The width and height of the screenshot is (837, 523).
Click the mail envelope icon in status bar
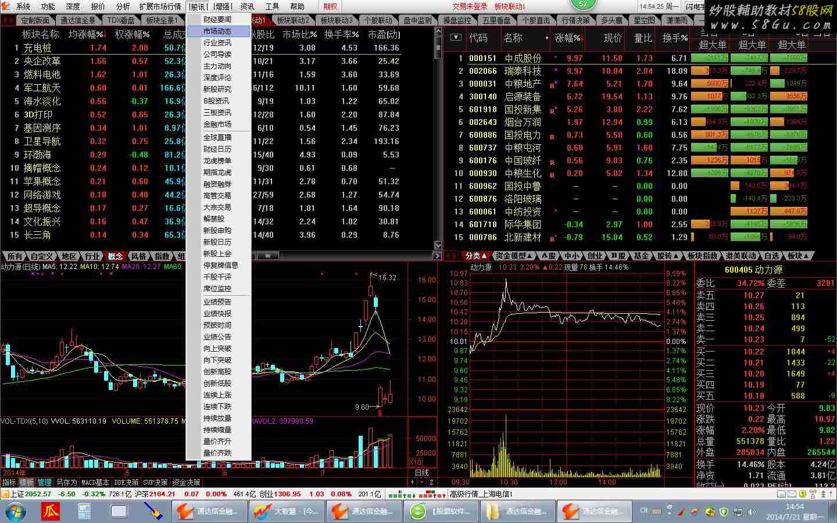pyautogui.click(x=791, y=494)
